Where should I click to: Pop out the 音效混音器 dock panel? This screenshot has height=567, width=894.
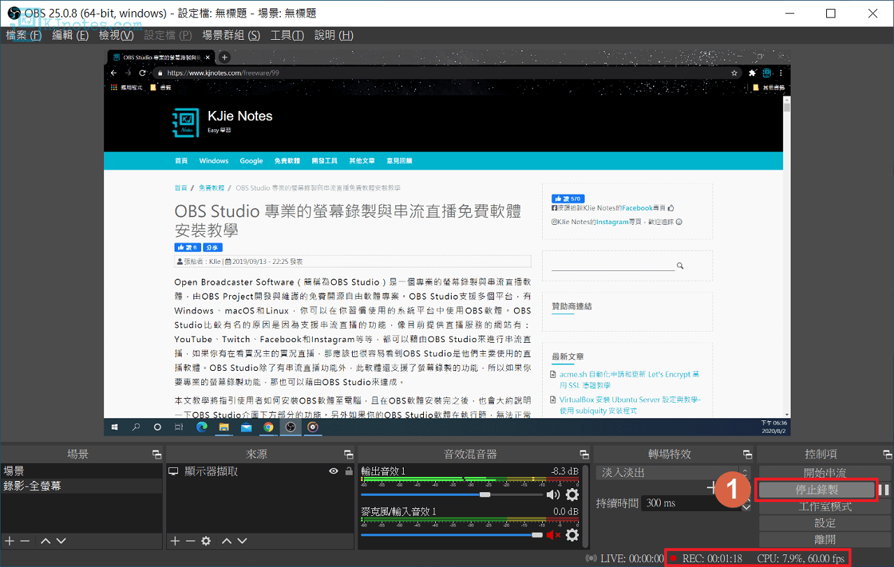point(584,455)
